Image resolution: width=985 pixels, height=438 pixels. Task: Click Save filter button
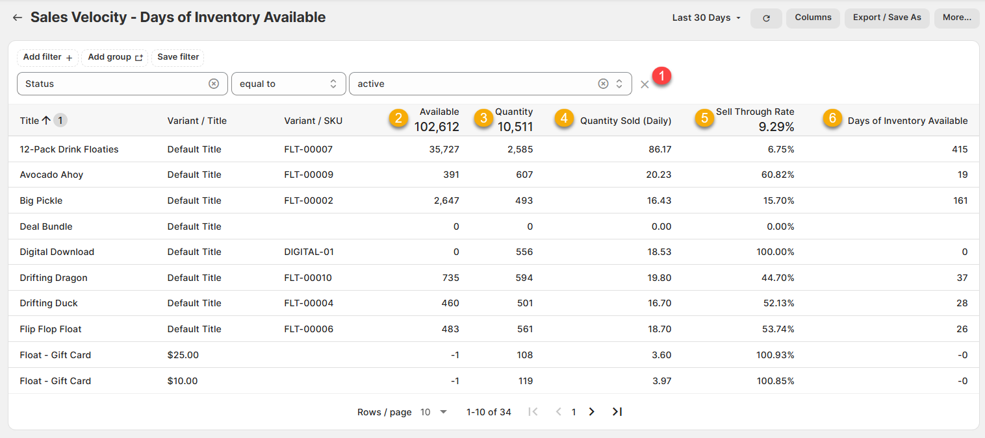178,57
